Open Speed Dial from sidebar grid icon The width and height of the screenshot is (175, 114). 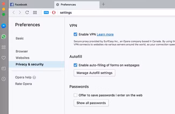[4, 47]
